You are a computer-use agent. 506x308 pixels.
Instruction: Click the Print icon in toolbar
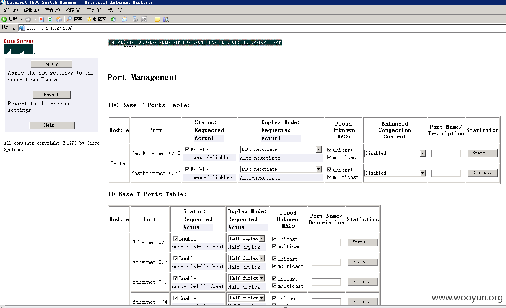[136, 19]
